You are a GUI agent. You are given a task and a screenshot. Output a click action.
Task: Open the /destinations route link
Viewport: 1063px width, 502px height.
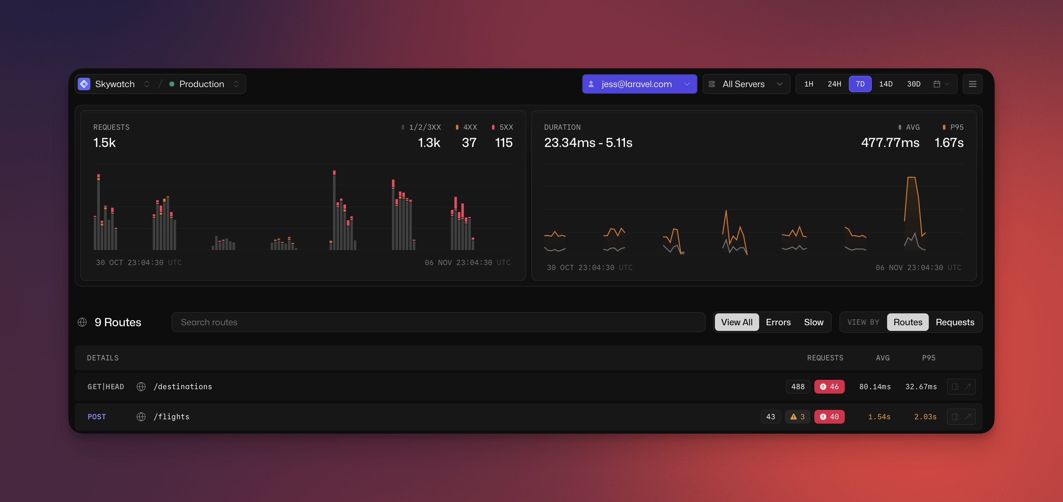183,386
